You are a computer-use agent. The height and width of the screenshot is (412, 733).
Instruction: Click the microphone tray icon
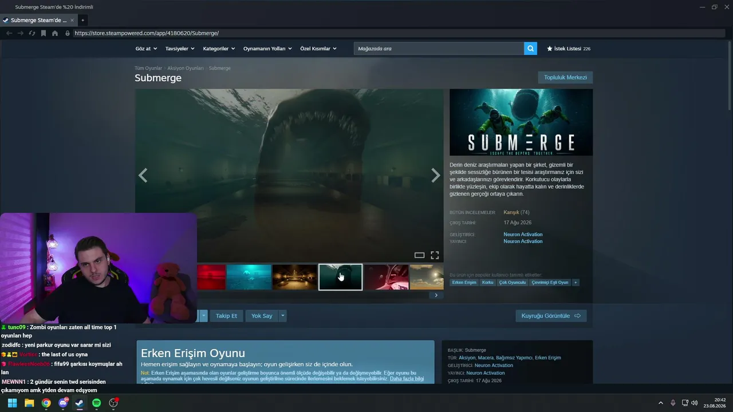pyautogui.click(x=673, y=403)
